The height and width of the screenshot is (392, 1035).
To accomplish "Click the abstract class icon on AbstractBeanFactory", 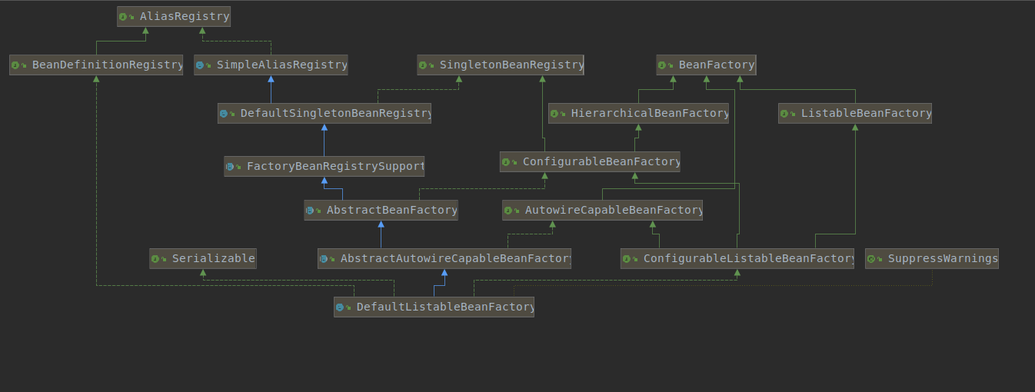I will pos(311,210).
